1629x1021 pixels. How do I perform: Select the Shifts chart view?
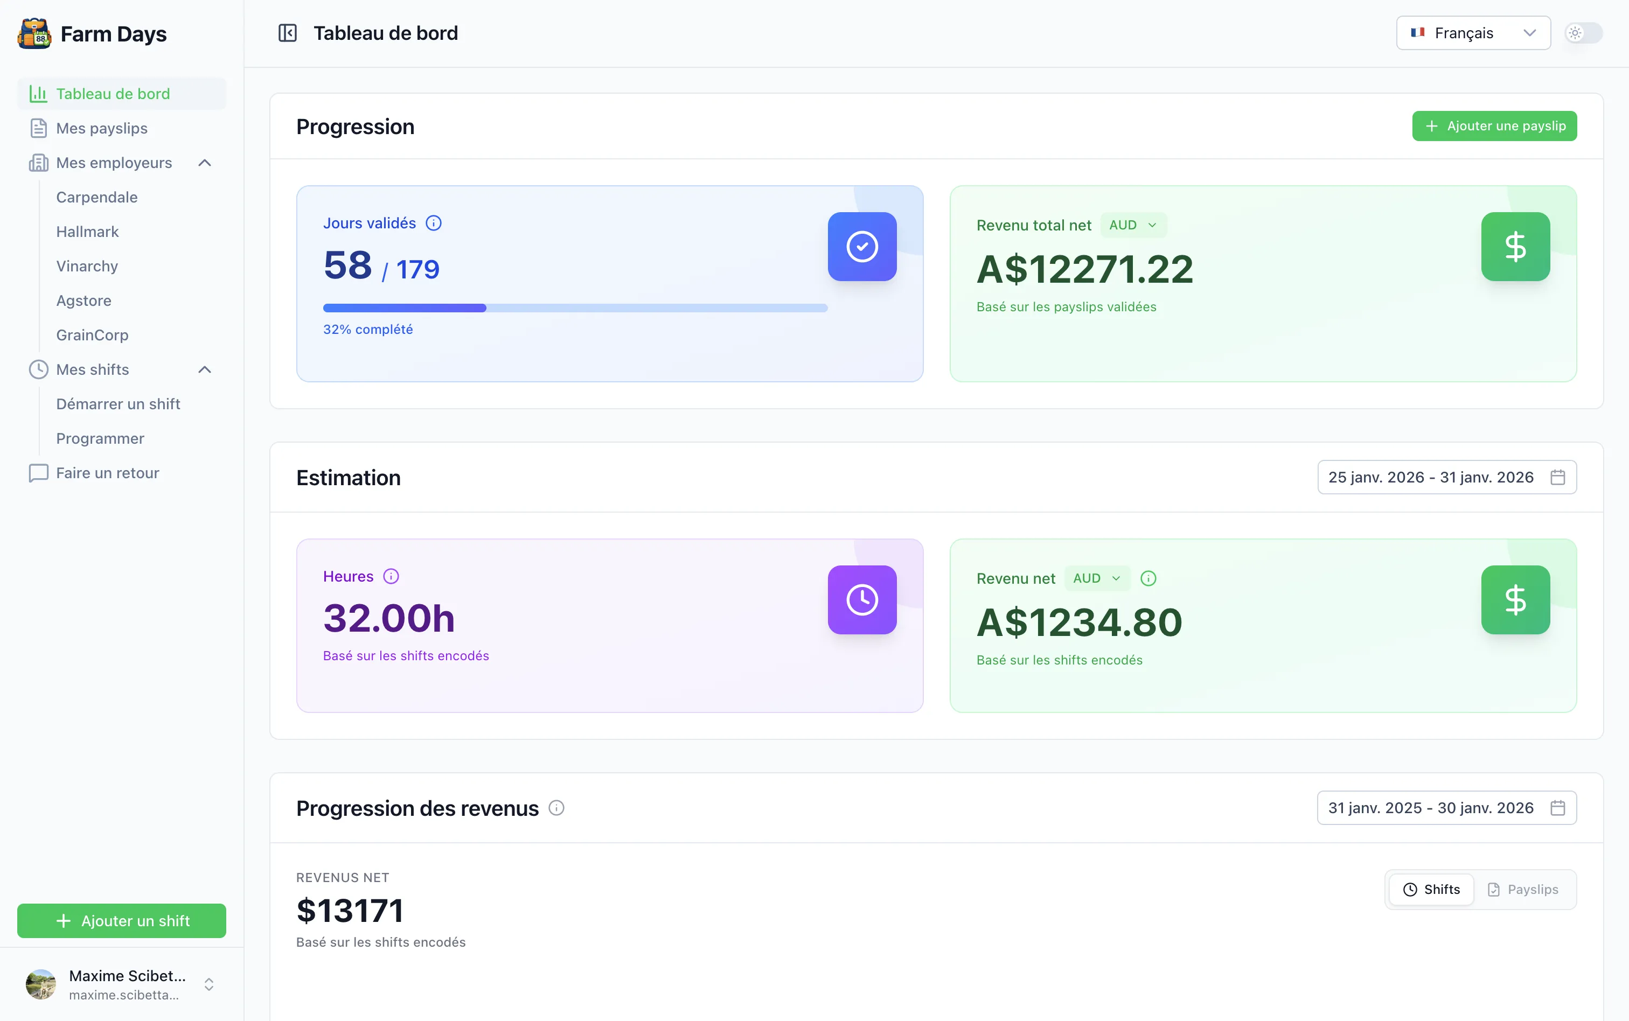tap(1431, 889)
